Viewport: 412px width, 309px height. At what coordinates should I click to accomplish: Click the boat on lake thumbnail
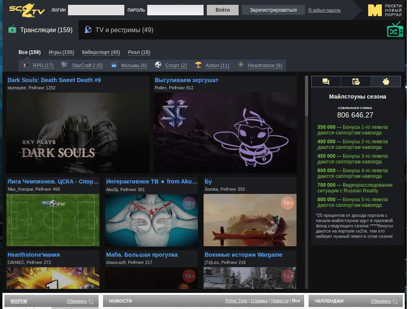[250, 220]
